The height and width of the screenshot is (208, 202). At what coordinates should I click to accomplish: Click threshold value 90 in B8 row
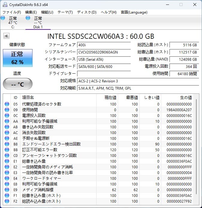pos(157,144)
